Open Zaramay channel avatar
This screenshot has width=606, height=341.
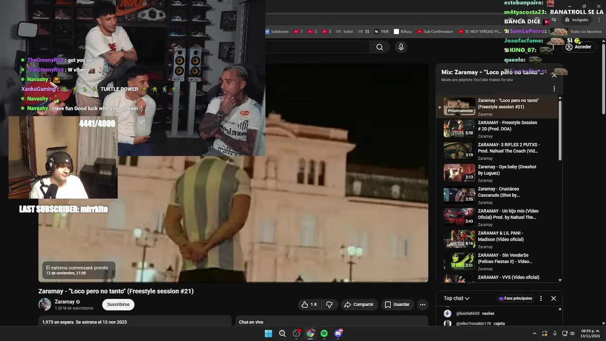tap(45, 305)
